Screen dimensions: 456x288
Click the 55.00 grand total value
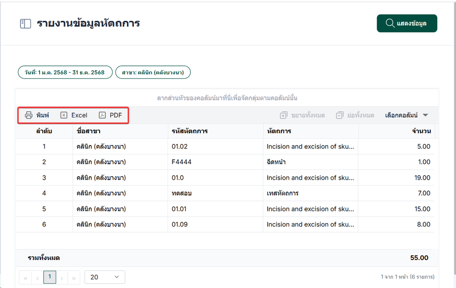[x=419, y=258]
